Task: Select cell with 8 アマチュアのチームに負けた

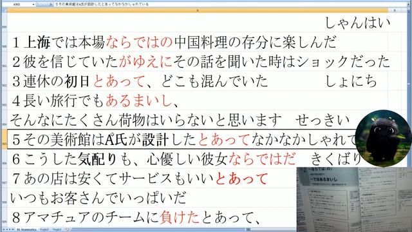Action: click(x=152, y=217)
